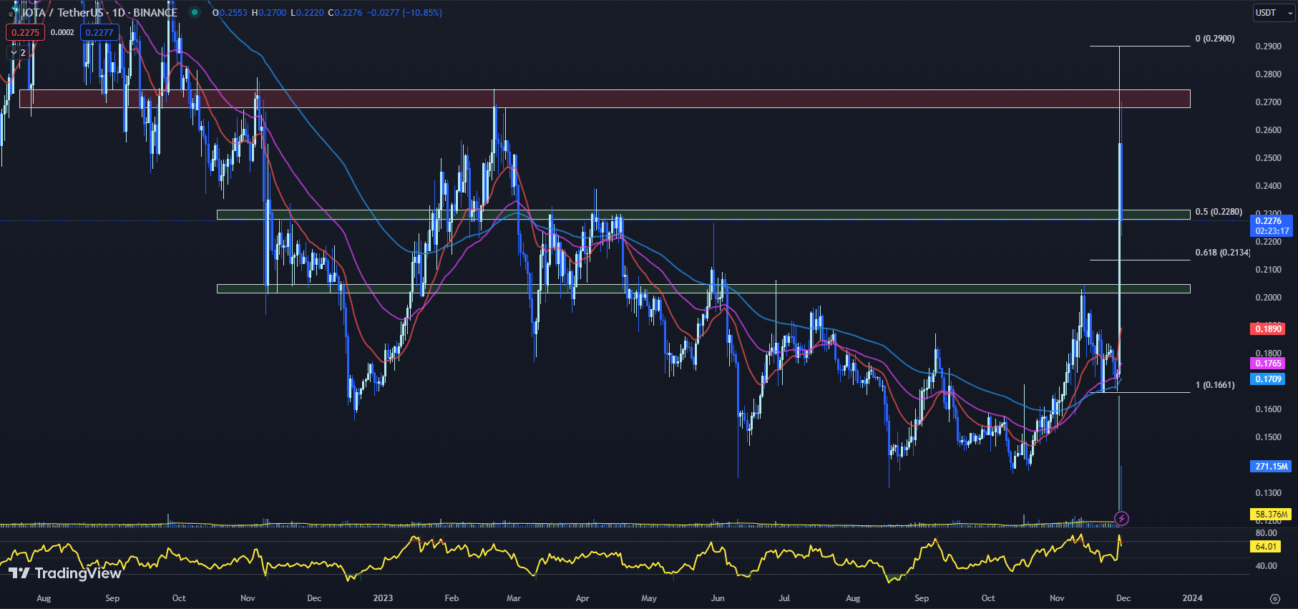Click the 0.5 (0.2280) Fibonacci level label
This screenshot has width=1298, height=609.
[1219, 212]
